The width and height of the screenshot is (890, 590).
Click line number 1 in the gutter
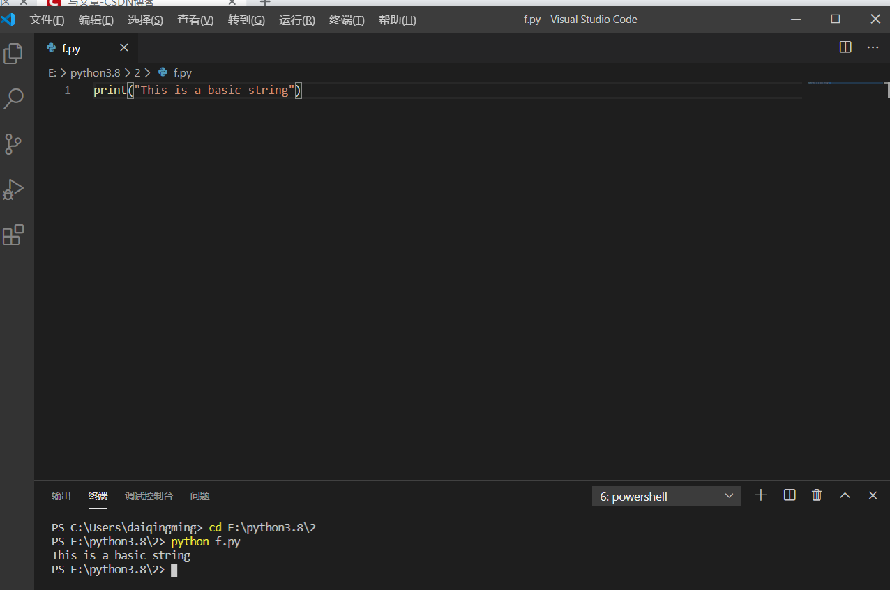click(x=67, y=91)
